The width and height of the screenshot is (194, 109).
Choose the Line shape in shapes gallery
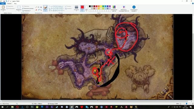[50, 6]
